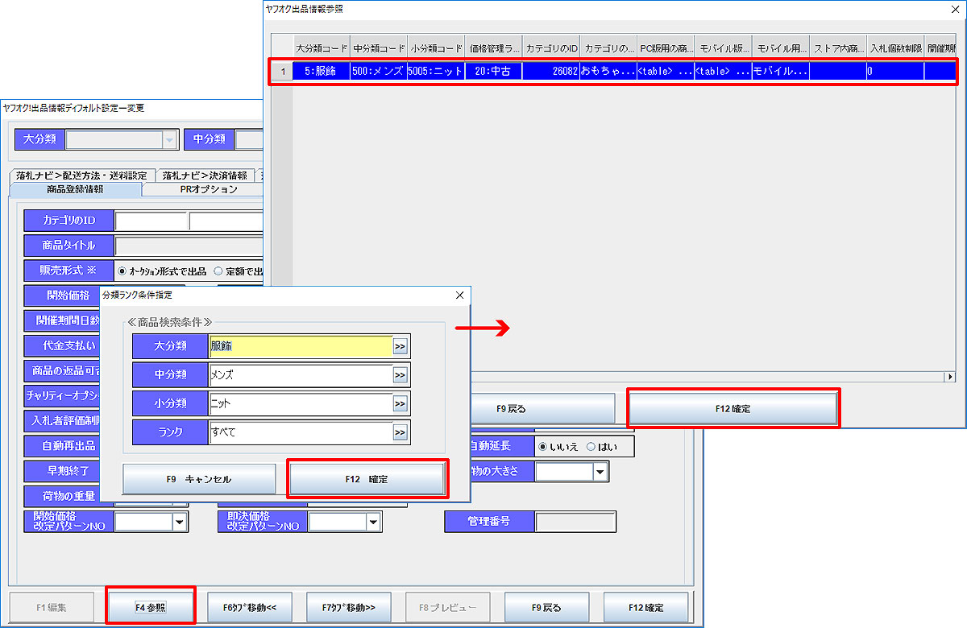This screenshot has width=967, height=628.
Task: Expand the 即決価格改定パターンNO dropdown
Action: coord(373,523)
